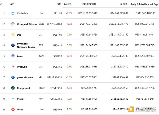The width and height of the screenshot is (159, 115).
Task: Open the Aave coin page
Action: click(x=20, y=56)
